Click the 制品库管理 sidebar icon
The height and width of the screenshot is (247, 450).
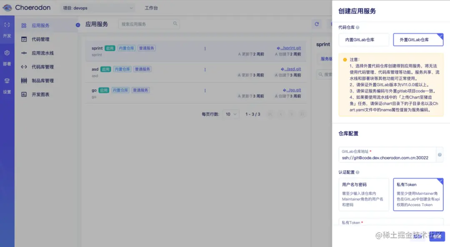(x=24, y=81)
